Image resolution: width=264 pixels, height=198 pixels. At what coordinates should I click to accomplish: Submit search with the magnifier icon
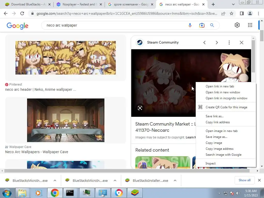click(x=212, y=25)
